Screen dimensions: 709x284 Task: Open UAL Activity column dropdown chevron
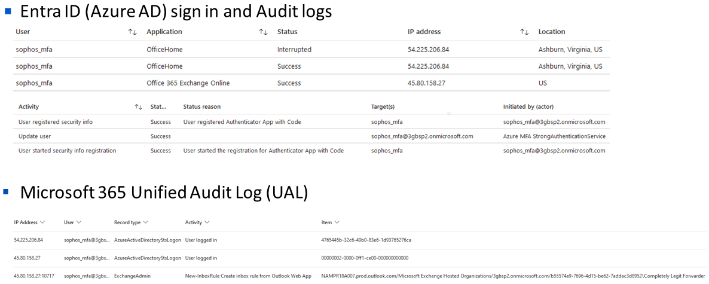[x=207, y=222]
